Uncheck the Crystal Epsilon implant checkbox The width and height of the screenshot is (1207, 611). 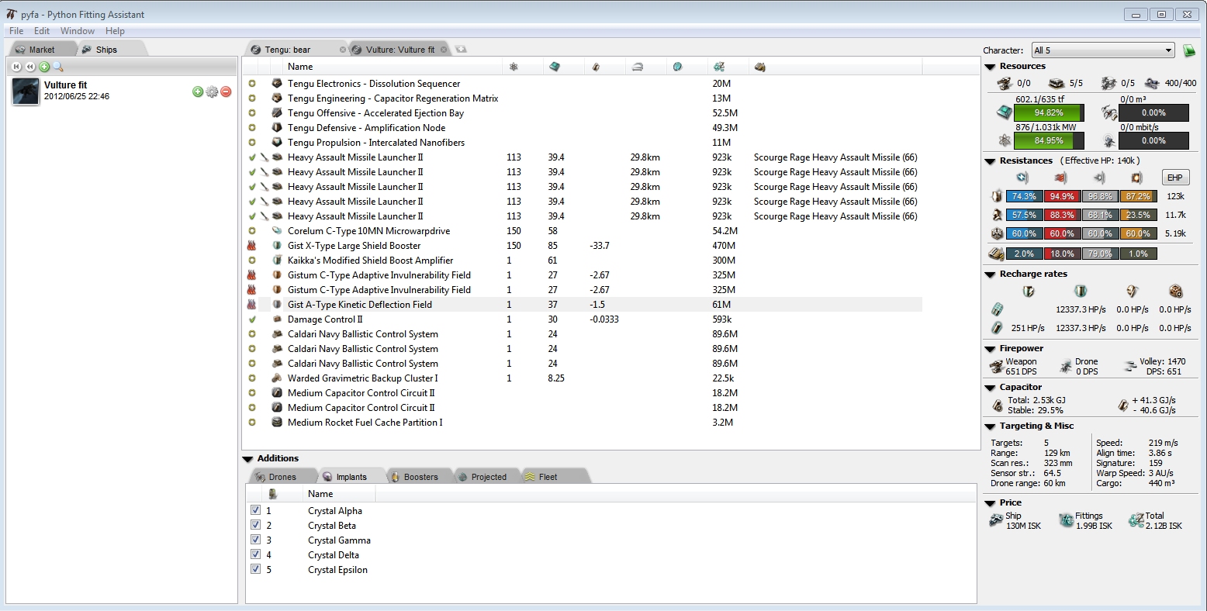[255, 569]
